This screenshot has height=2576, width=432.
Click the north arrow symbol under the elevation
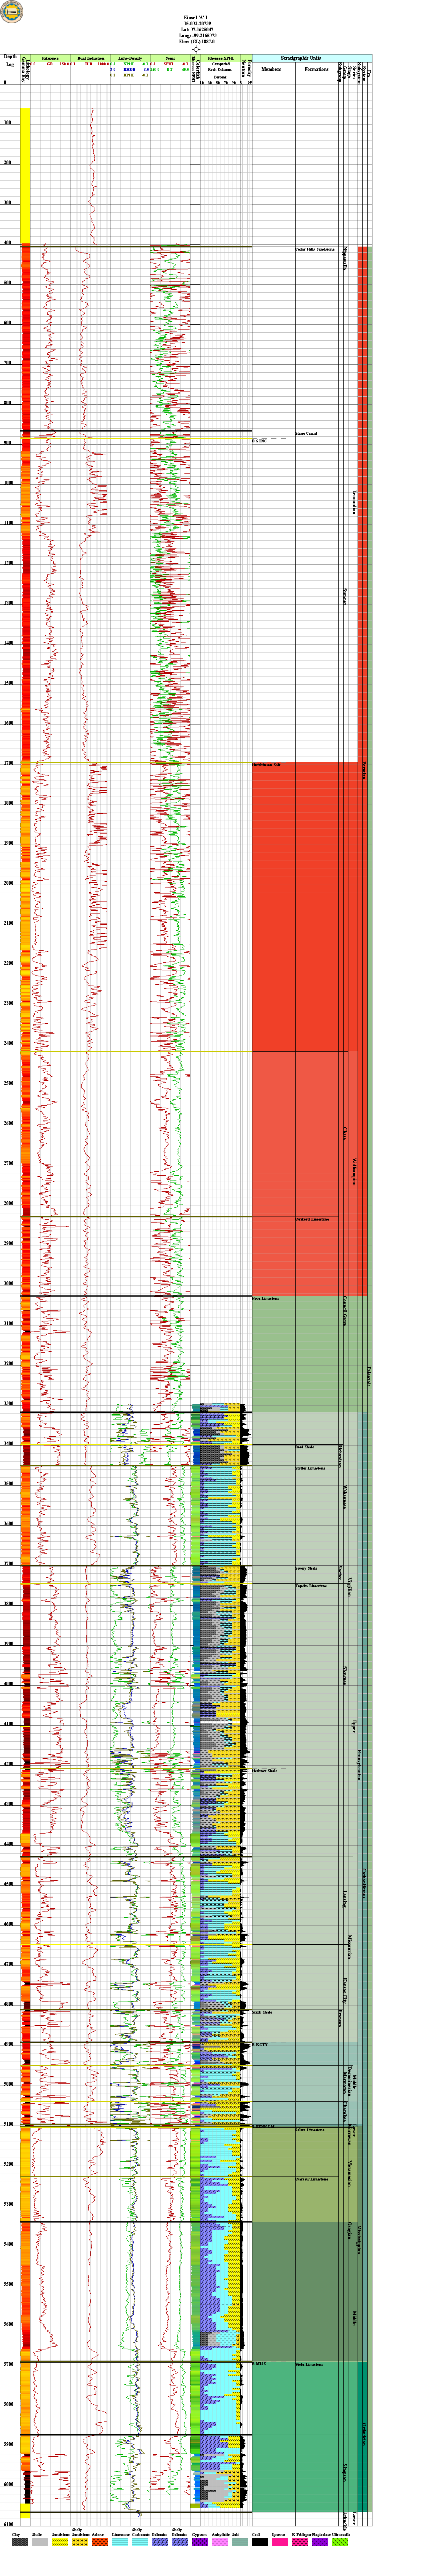[x=197, y=48]
